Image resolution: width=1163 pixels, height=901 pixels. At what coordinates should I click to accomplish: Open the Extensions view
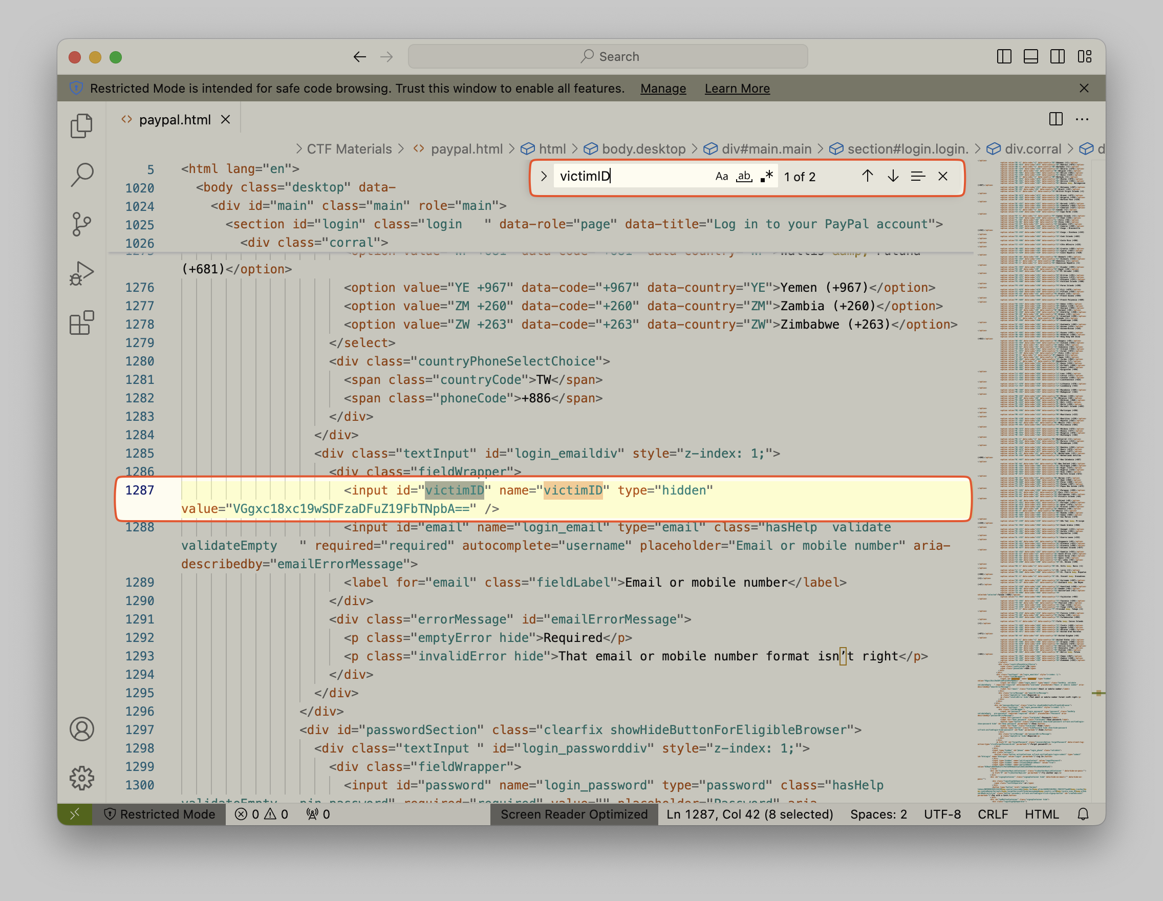tap(81, 323)
